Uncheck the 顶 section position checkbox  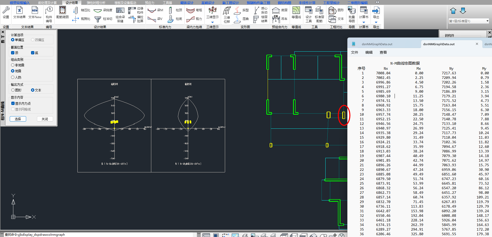[x=13, y=53]
